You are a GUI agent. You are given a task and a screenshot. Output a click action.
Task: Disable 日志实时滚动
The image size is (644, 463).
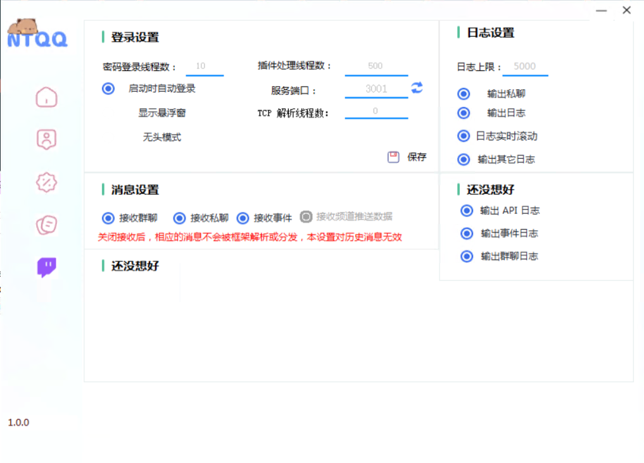click(464, 136)
